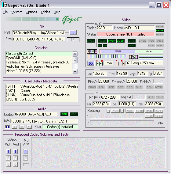Click the resizing AVI button
This screenshot has height=174, width=171.
point(115,111)
